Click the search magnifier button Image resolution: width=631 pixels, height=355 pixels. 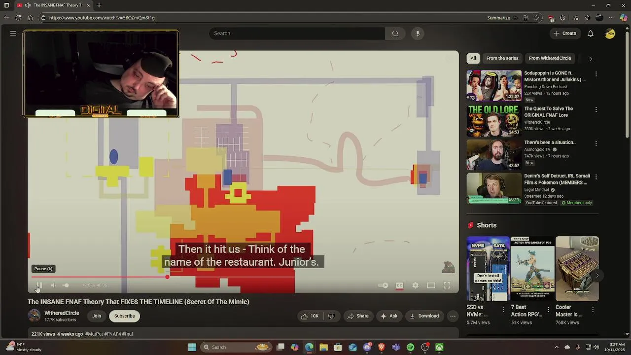click(x=395, y=34)
